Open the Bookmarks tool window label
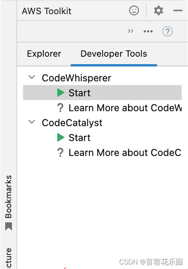 (x=8, y=197)
